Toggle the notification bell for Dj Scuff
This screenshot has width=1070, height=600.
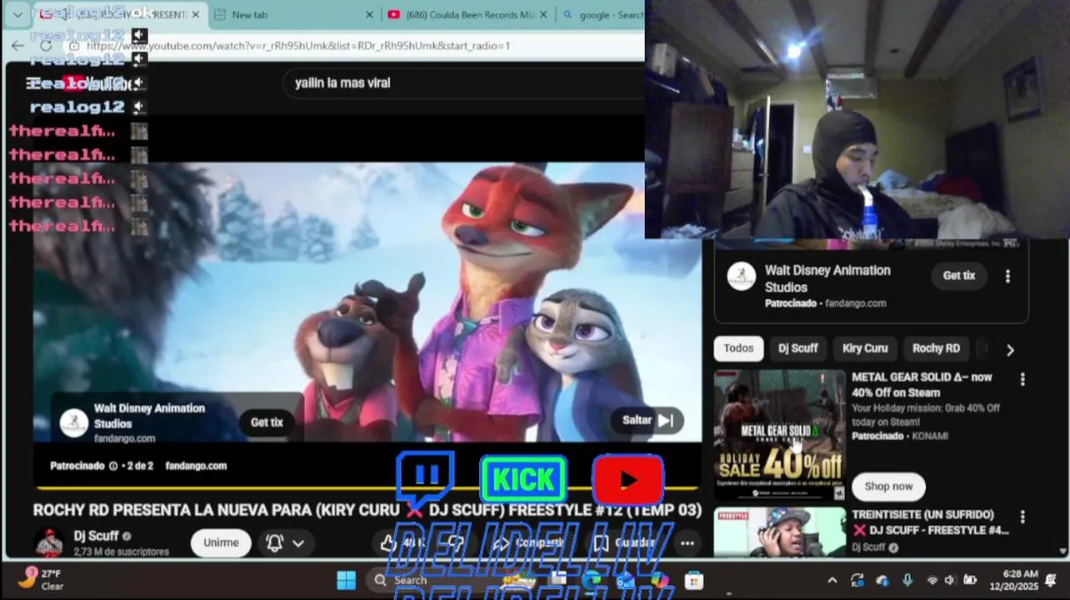(x=274, y=543)
